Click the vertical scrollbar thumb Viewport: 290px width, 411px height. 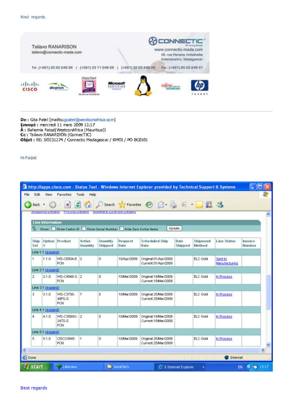tap(268, 292)
